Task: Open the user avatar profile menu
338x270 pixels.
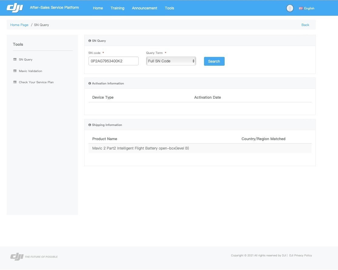Action: 290,8
